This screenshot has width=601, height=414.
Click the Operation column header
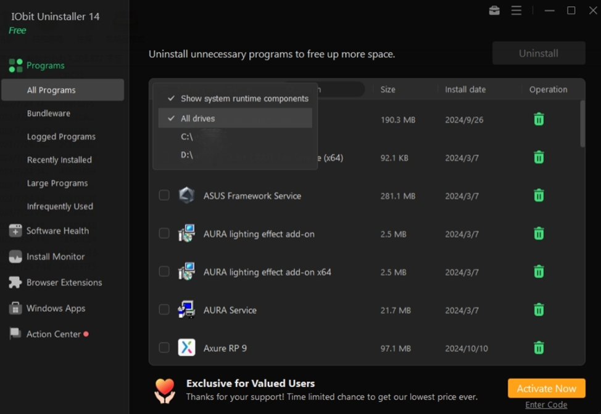[548, 89]
